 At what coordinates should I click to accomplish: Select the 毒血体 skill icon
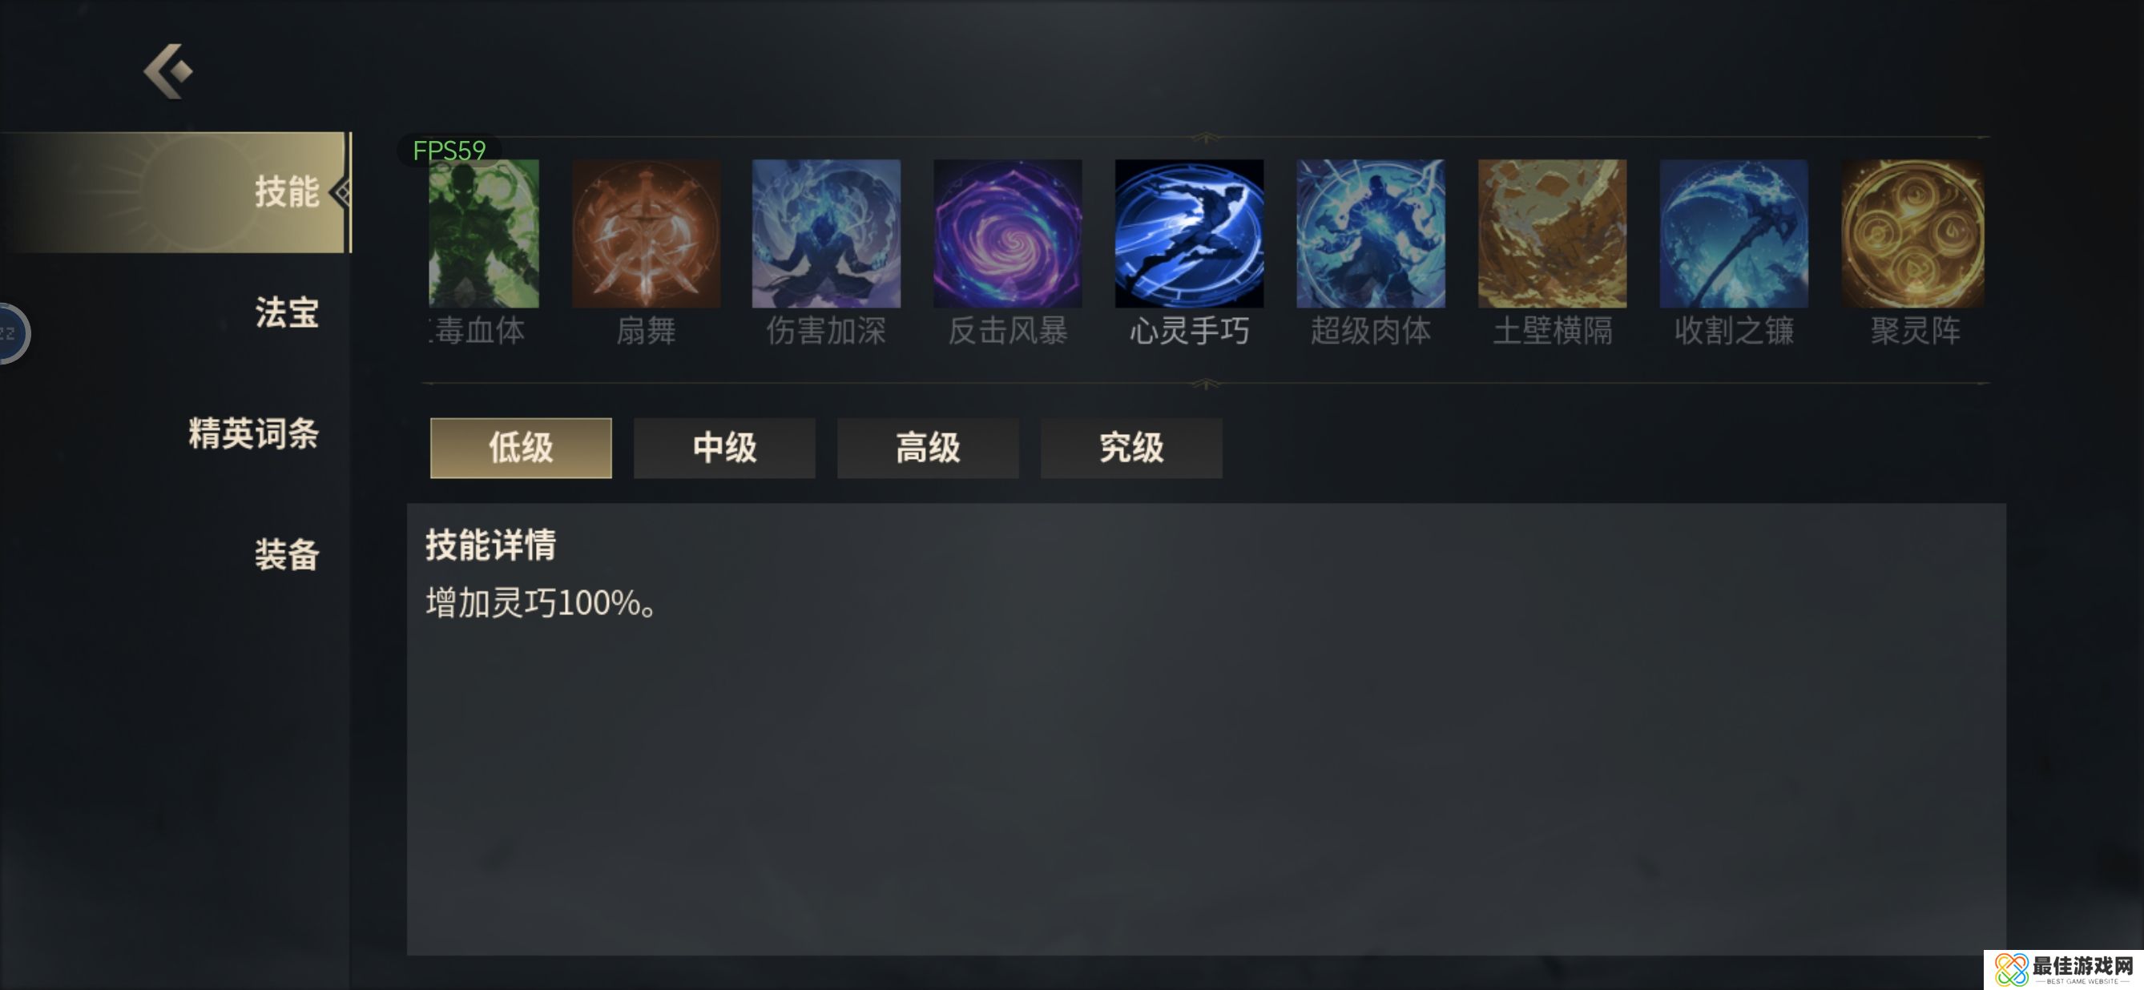click(484, 234)
